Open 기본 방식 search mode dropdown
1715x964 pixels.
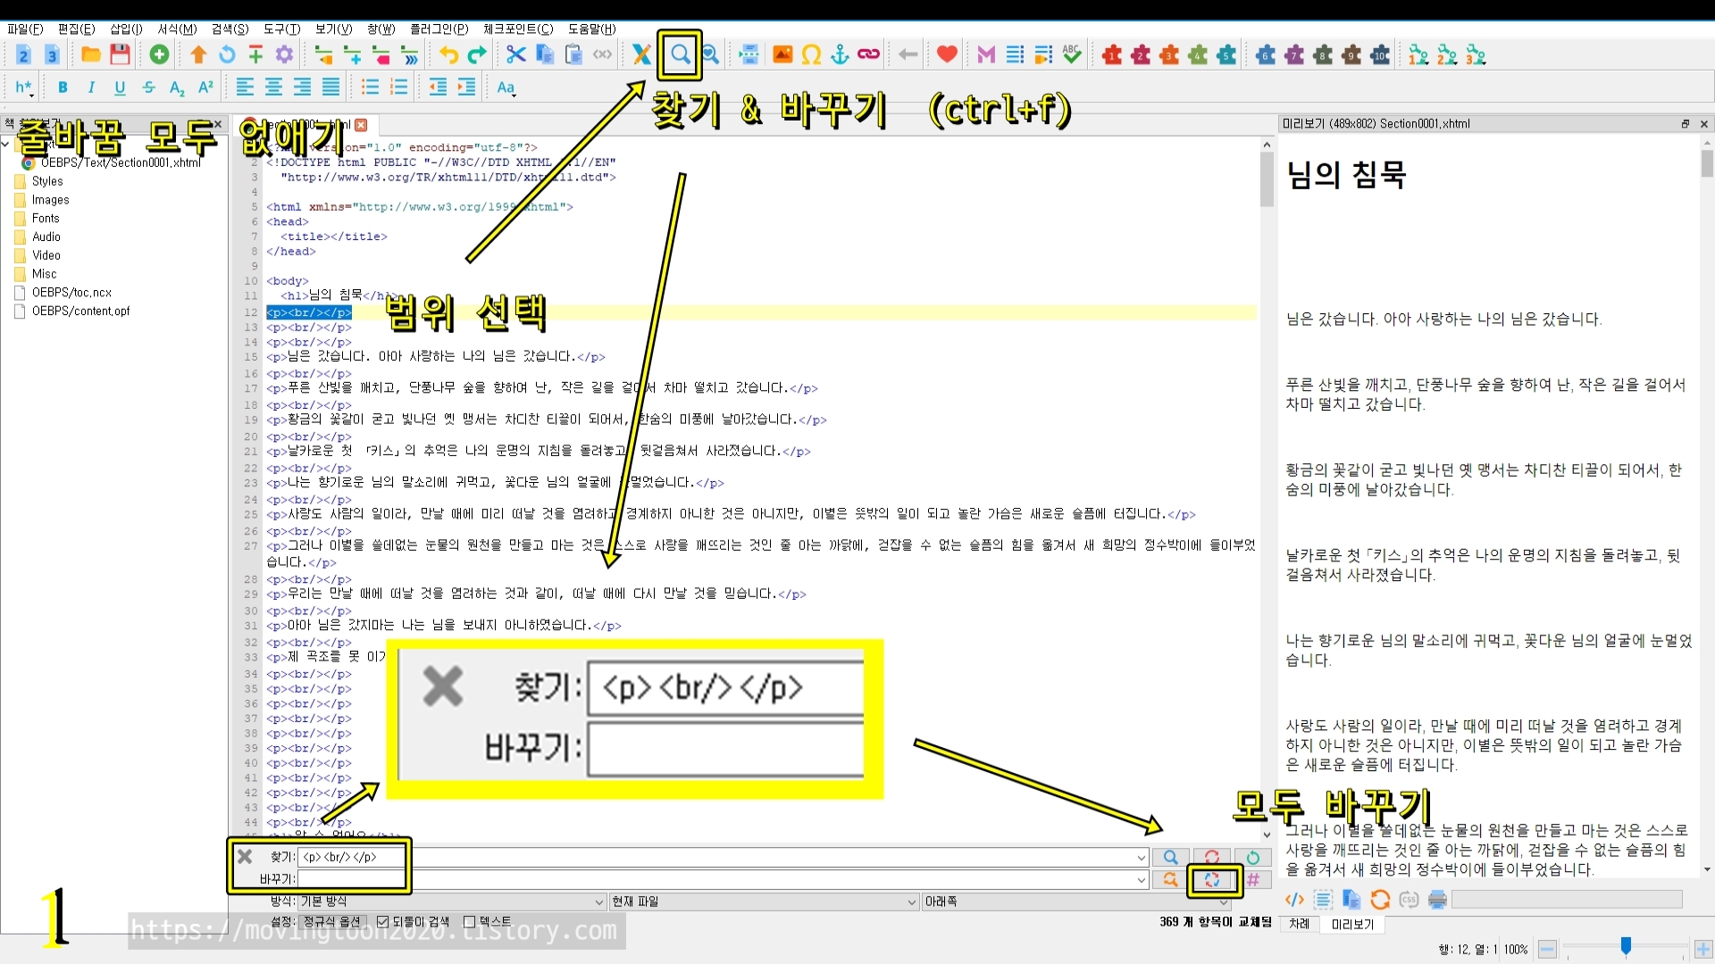point(452,902)
